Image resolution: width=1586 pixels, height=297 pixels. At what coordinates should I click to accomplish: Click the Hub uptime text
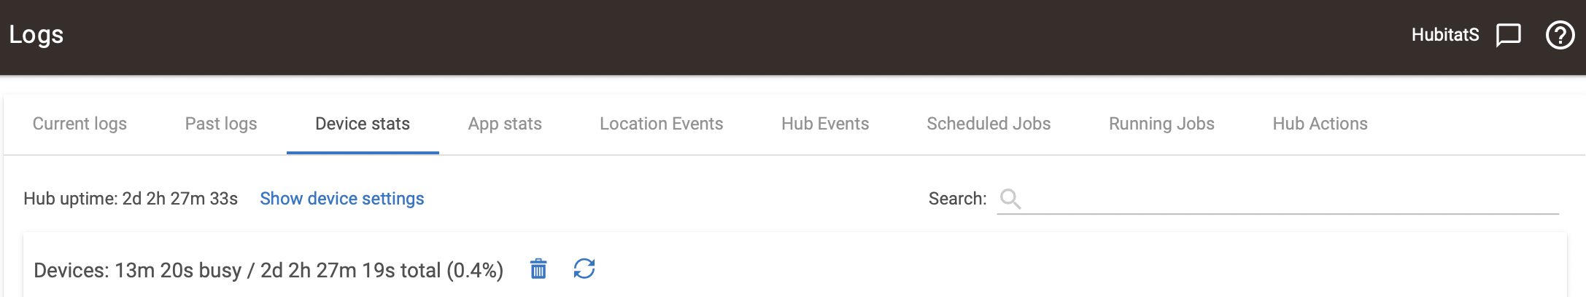click(x=131, y=199)
